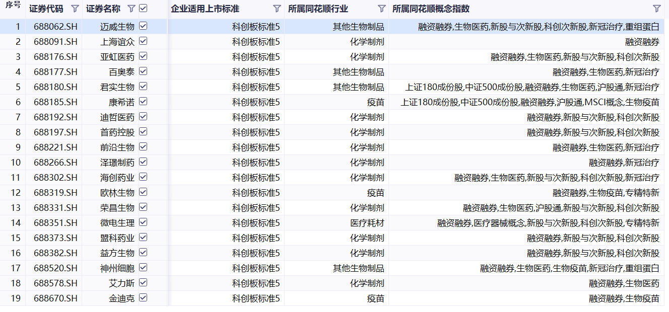Screen dimensions: 669x312
Task: Uncheck the checkbox for 前沿生物
Action: pyautogui.click(x=143, y=147)
